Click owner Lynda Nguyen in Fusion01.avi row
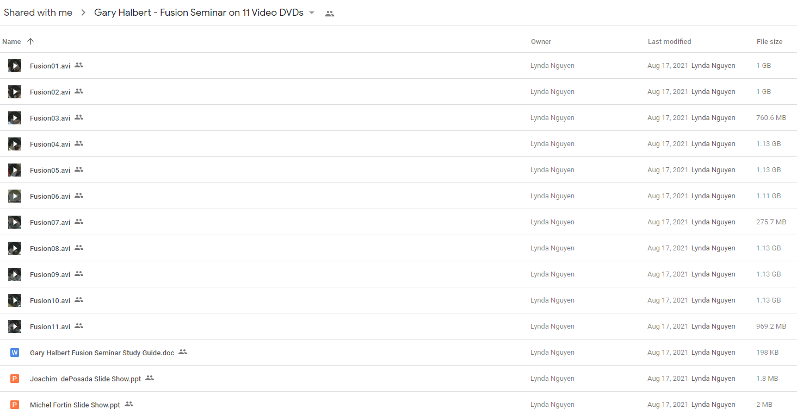Screen dimensions: 797x415 pos(552,66)
